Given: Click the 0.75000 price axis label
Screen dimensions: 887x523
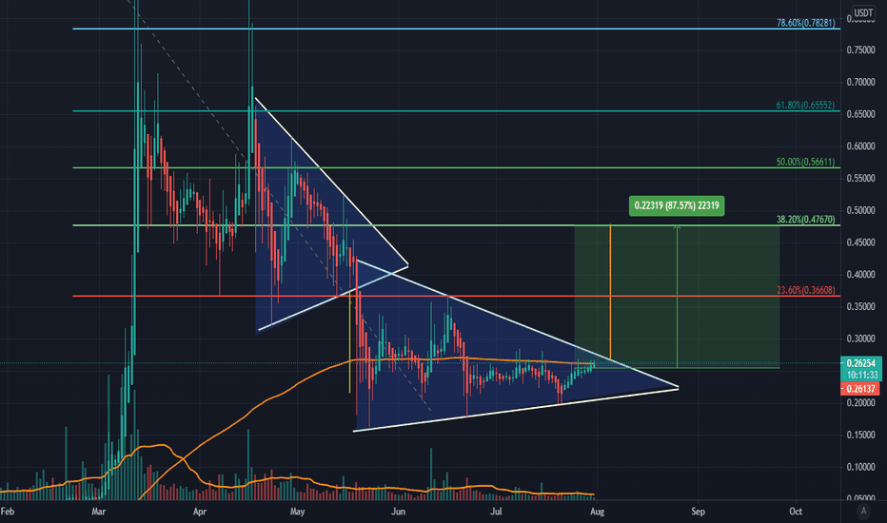Looking at the screenshot, I should coord(861,49).
